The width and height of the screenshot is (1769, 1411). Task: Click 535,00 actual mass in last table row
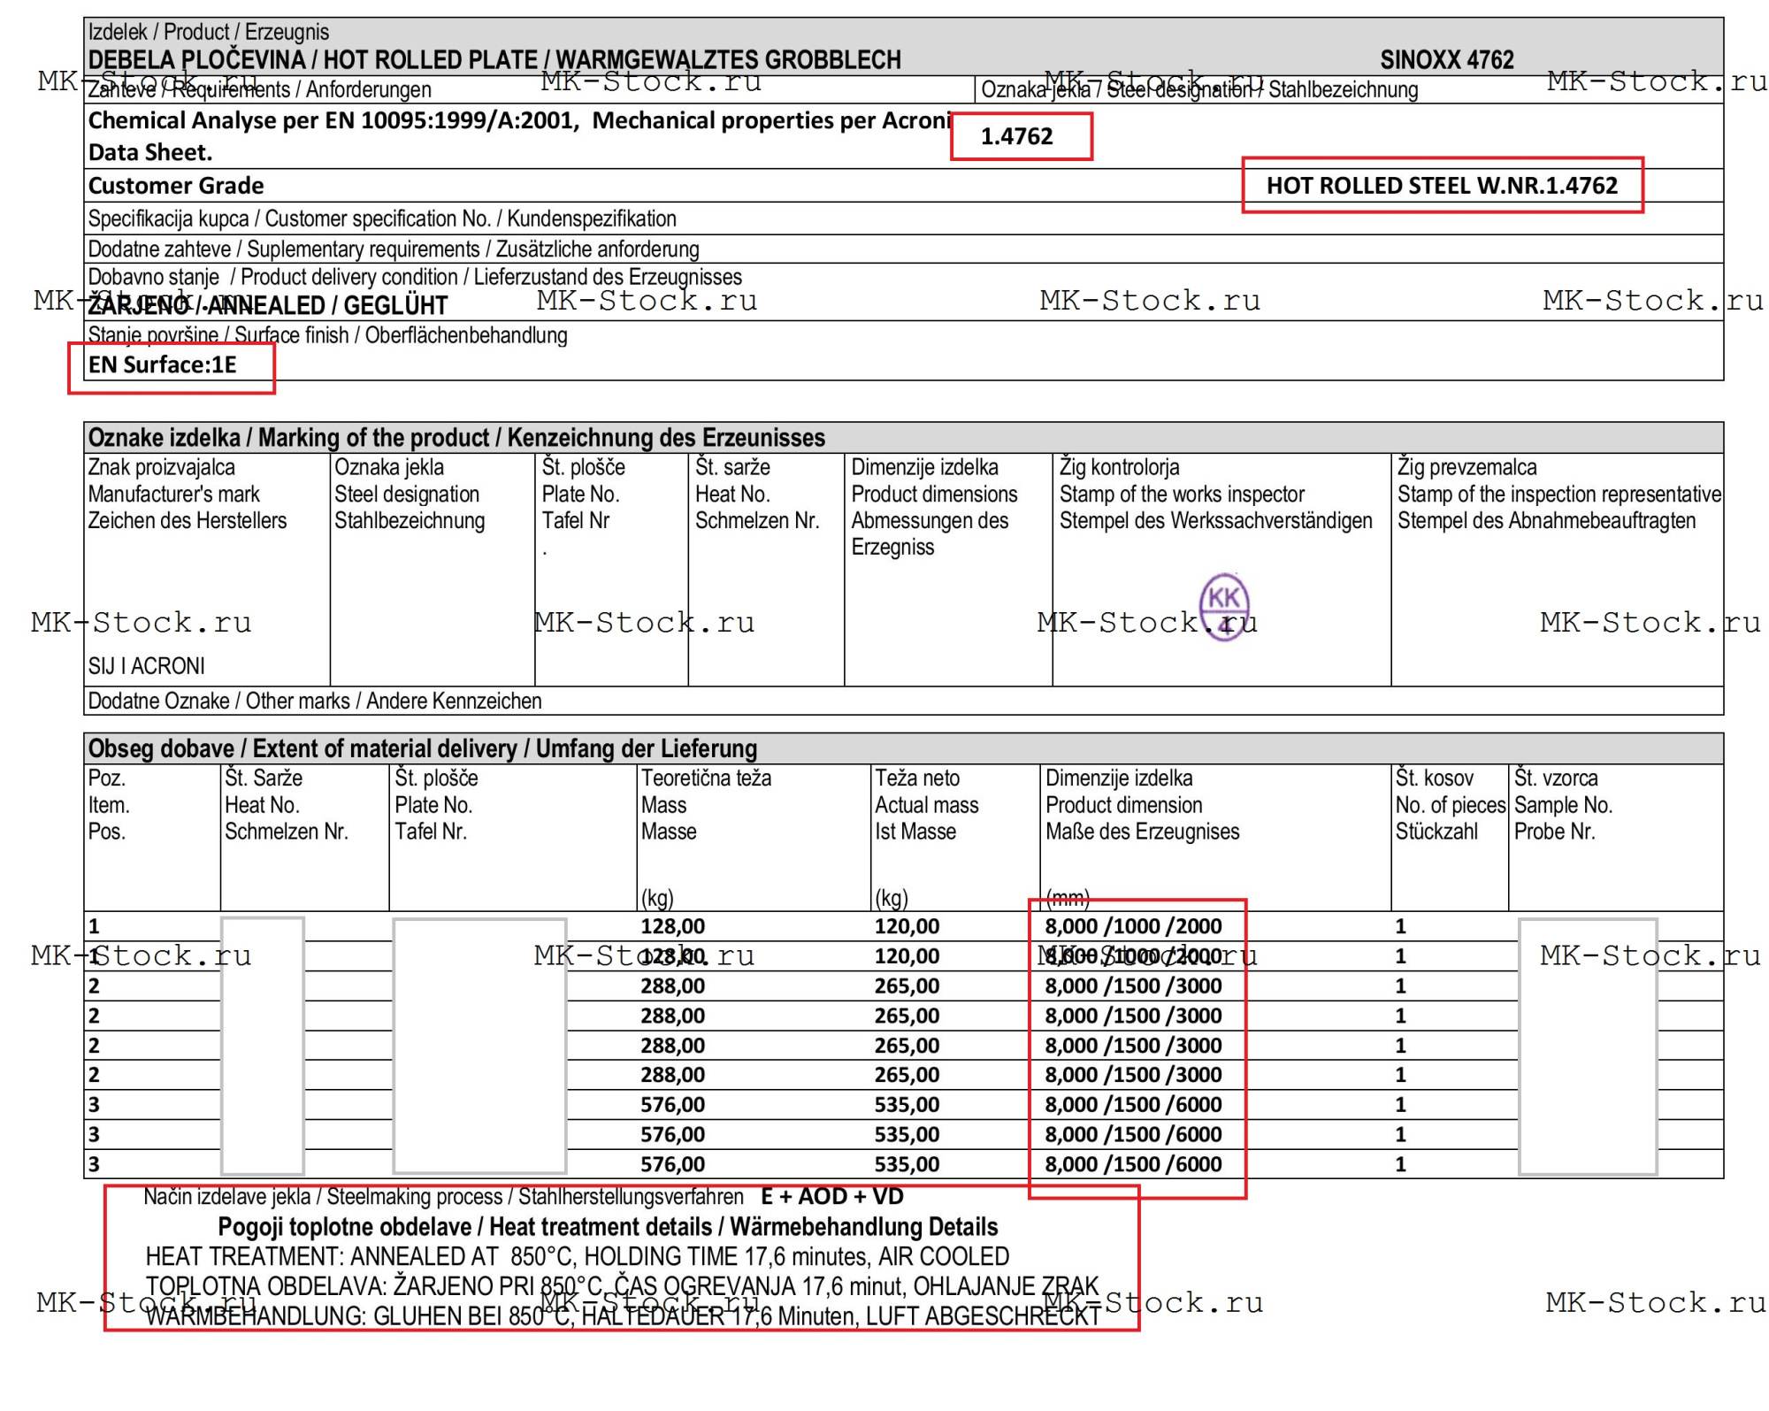point(907,1164)
